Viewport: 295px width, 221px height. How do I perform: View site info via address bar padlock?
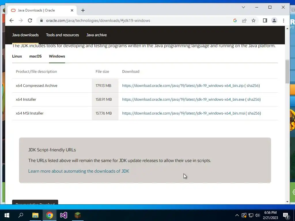pyautogui.click(x=41, y=20)
